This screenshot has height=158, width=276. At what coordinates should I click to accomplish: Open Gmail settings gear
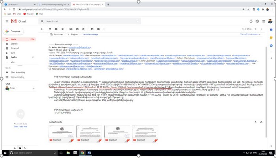[x=257, y=21]
